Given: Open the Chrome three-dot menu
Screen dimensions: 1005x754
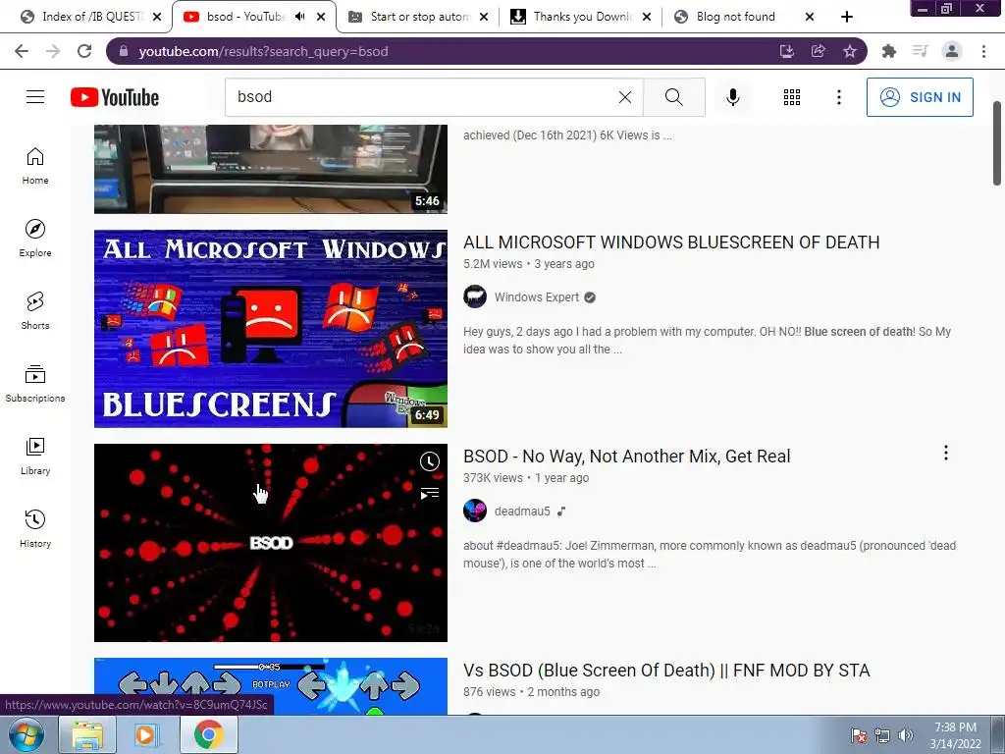Looking at the screenshot, I should 983,51.
